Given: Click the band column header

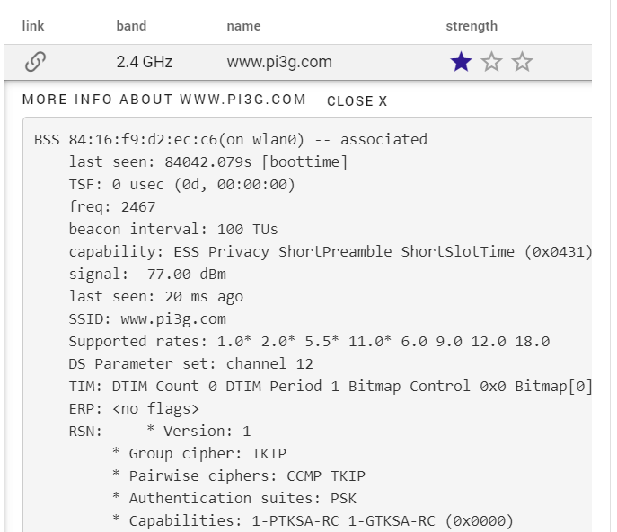Looking at the screenshot, I should tap(131, 26).
